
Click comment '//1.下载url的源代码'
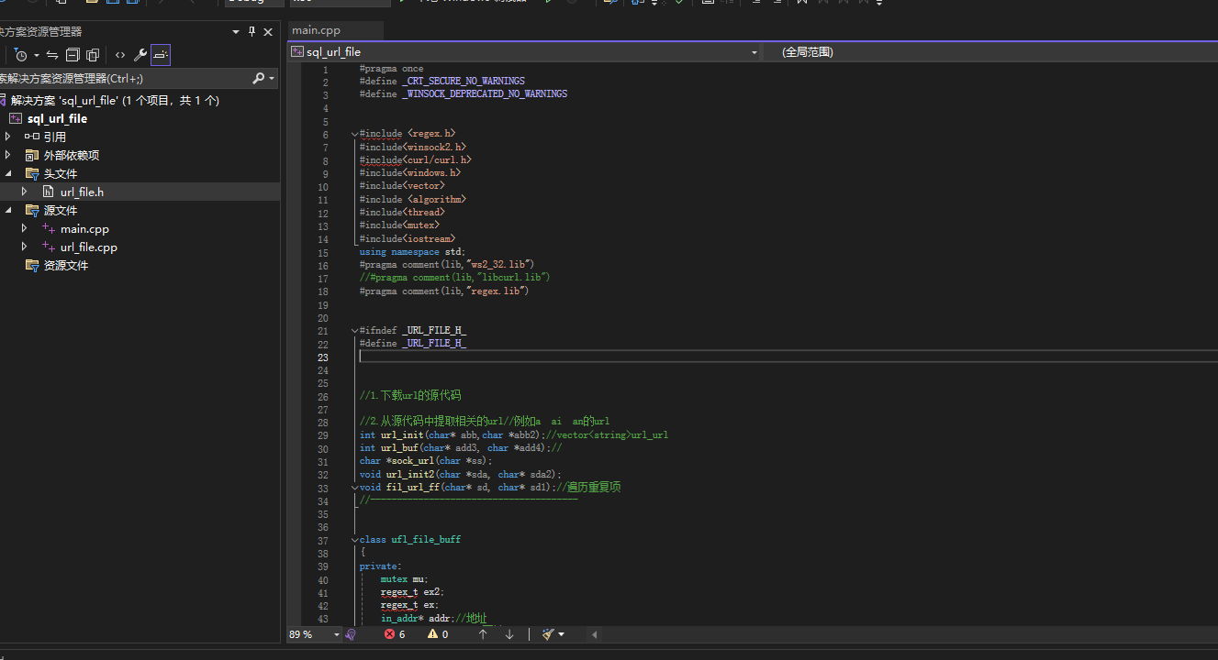click(410, 396)
